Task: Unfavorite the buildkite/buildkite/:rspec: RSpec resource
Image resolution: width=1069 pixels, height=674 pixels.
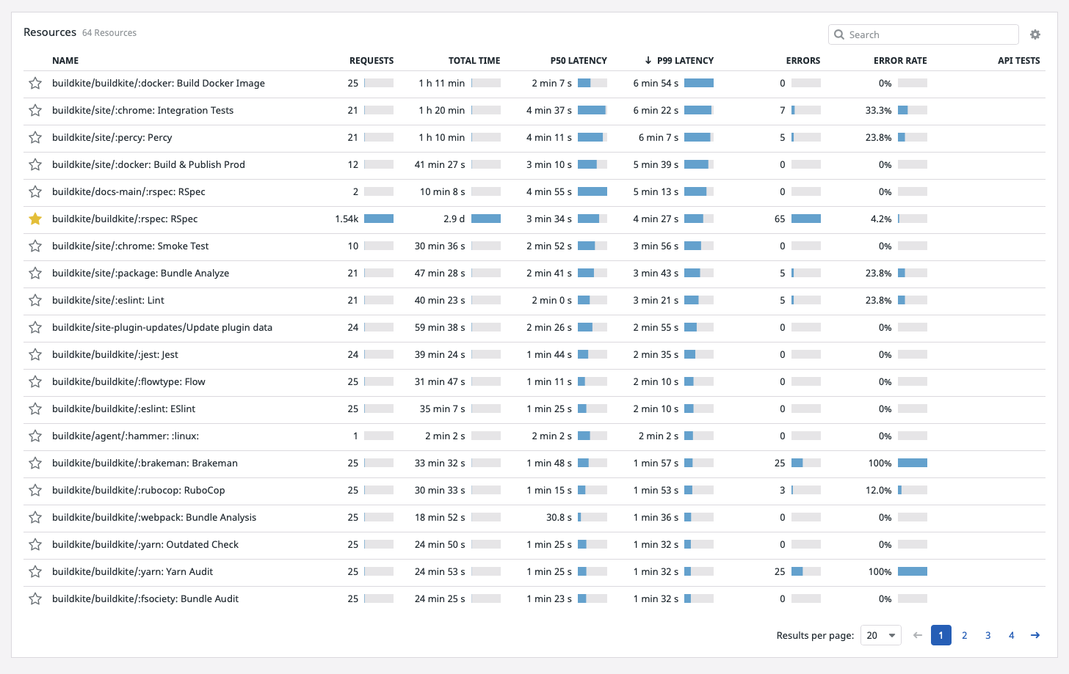Action: tap(35, 219)
